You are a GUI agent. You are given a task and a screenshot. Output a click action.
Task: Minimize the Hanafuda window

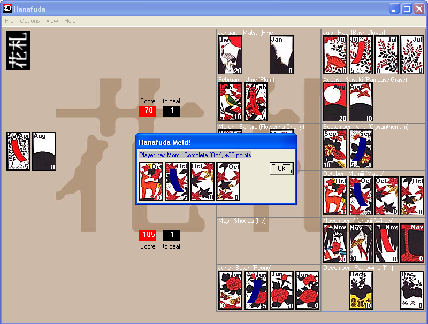[x=394, y=9]
